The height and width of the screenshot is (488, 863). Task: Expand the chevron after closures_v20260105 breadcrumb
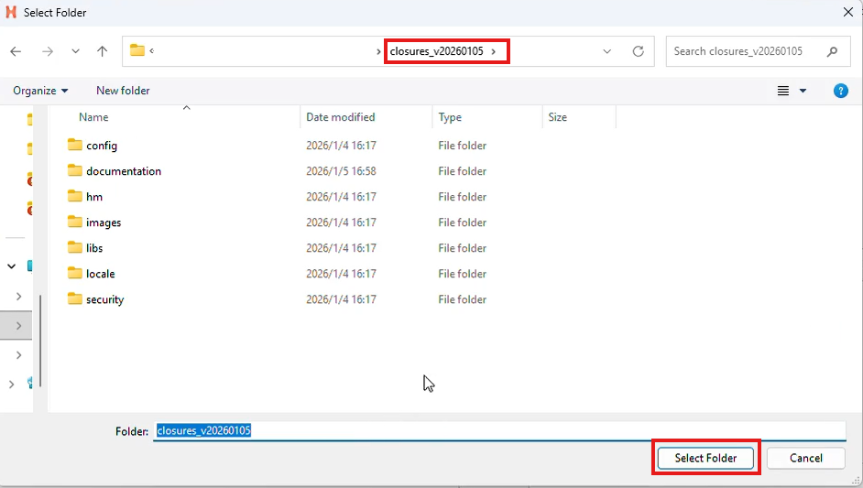click(494, 51)
